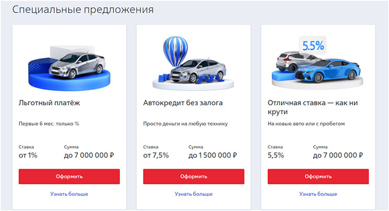The width and height of the screenshot is (389, 211).
Task: Click Оформить button for Автокредит без залога
Action: 194,176
